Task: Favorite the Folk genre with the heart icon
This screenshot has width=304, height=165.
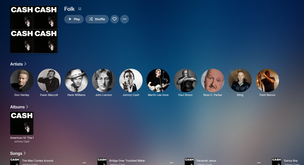Action: pos(115,19)
